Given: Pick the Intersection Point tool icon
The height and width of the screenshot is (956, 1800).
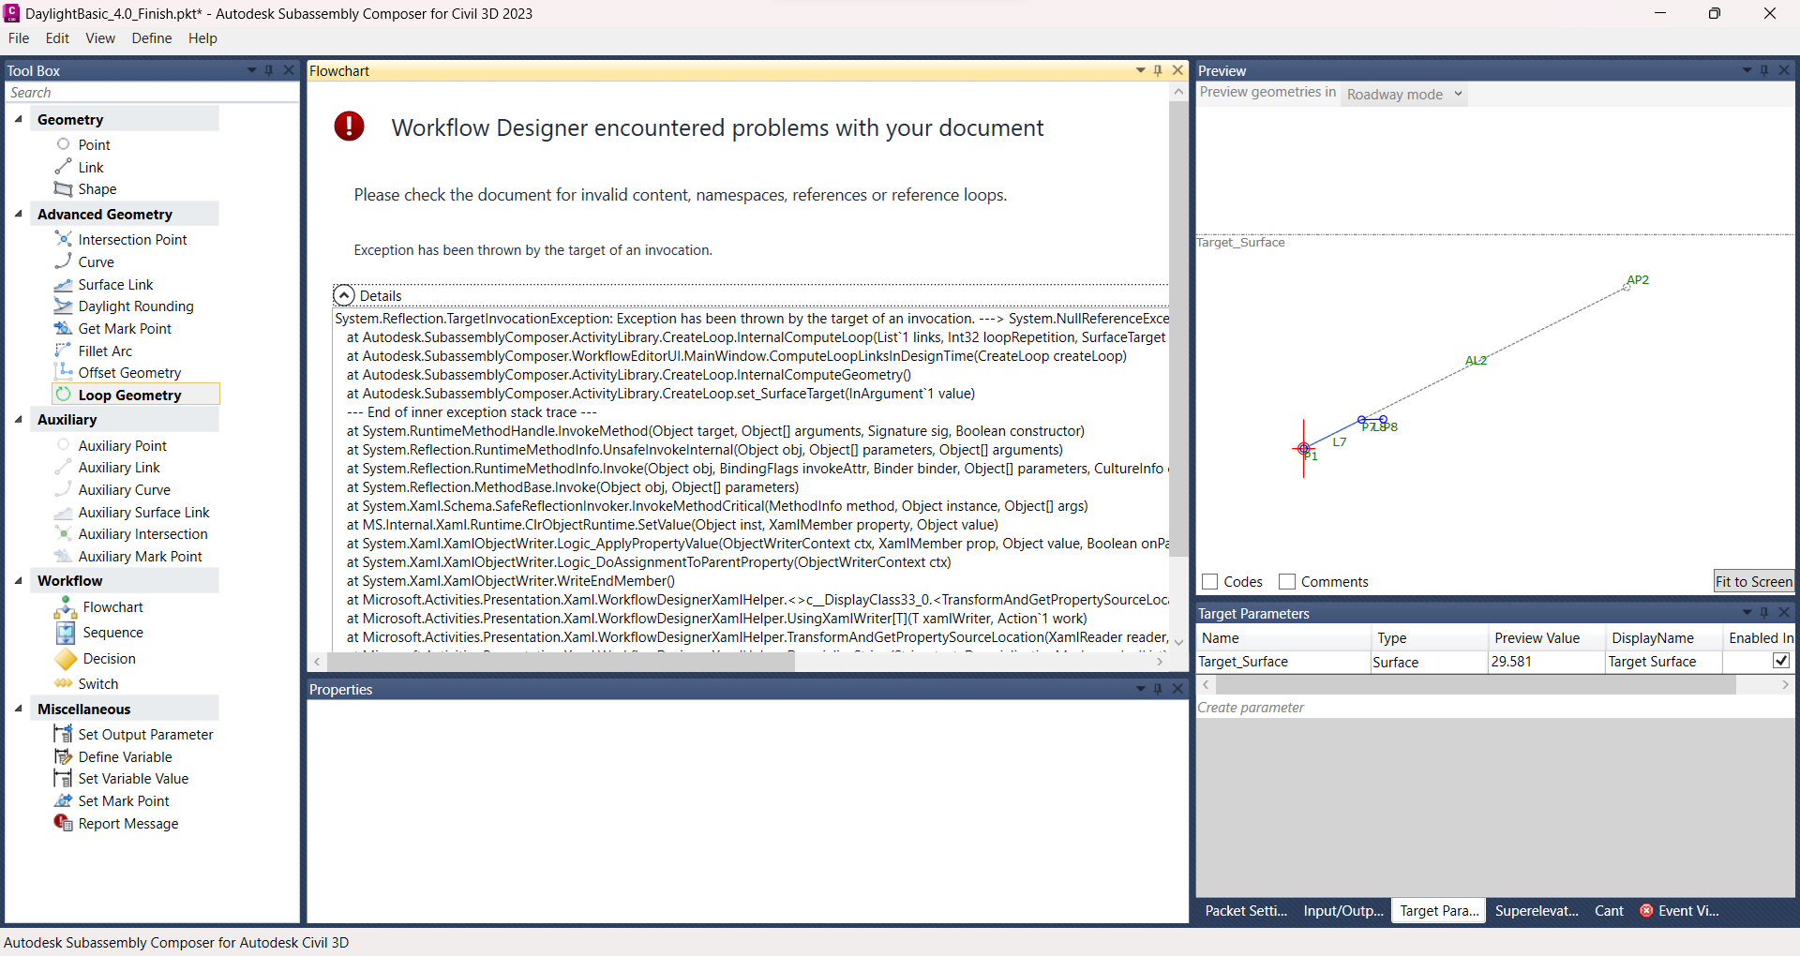Looking at the screenshot, I should coord(63,239).
